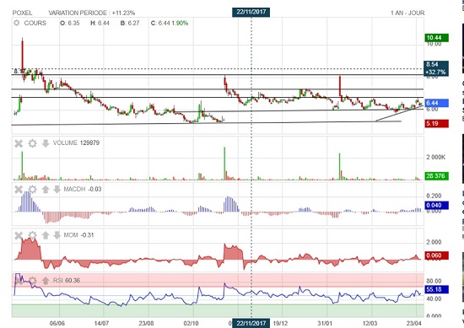464x328 pixels.
Task: Open MACDH indicator settings gear
Action: pos(32,189)
